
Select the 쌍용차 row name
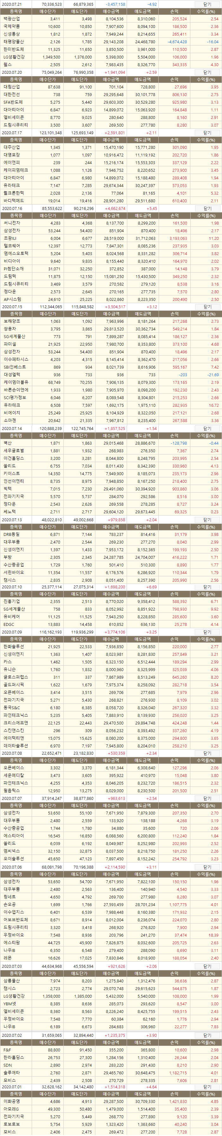point(10,329)
